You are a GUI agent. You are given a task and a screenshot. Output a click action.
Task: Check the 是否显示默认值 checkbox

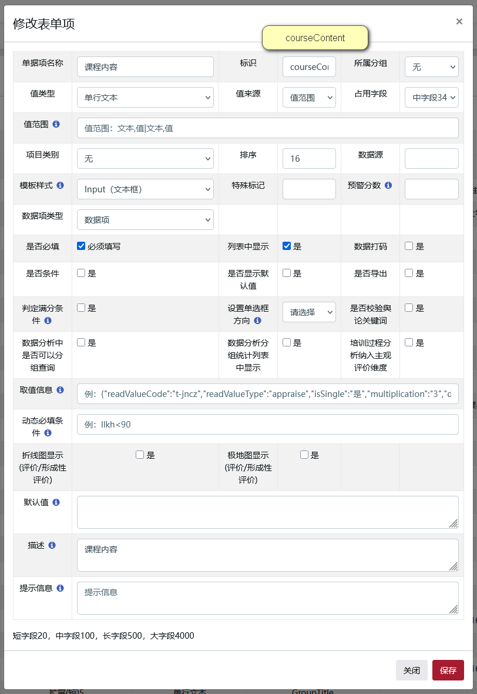(x=287, y=273)
